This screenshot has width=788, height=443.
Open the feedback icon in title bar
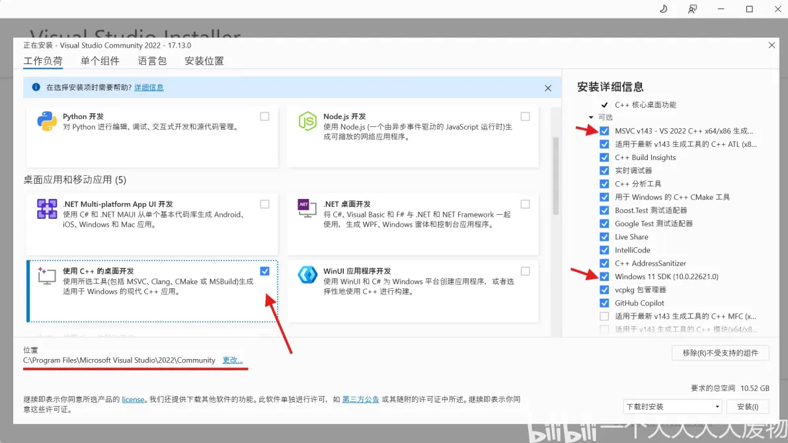point(692,9)
